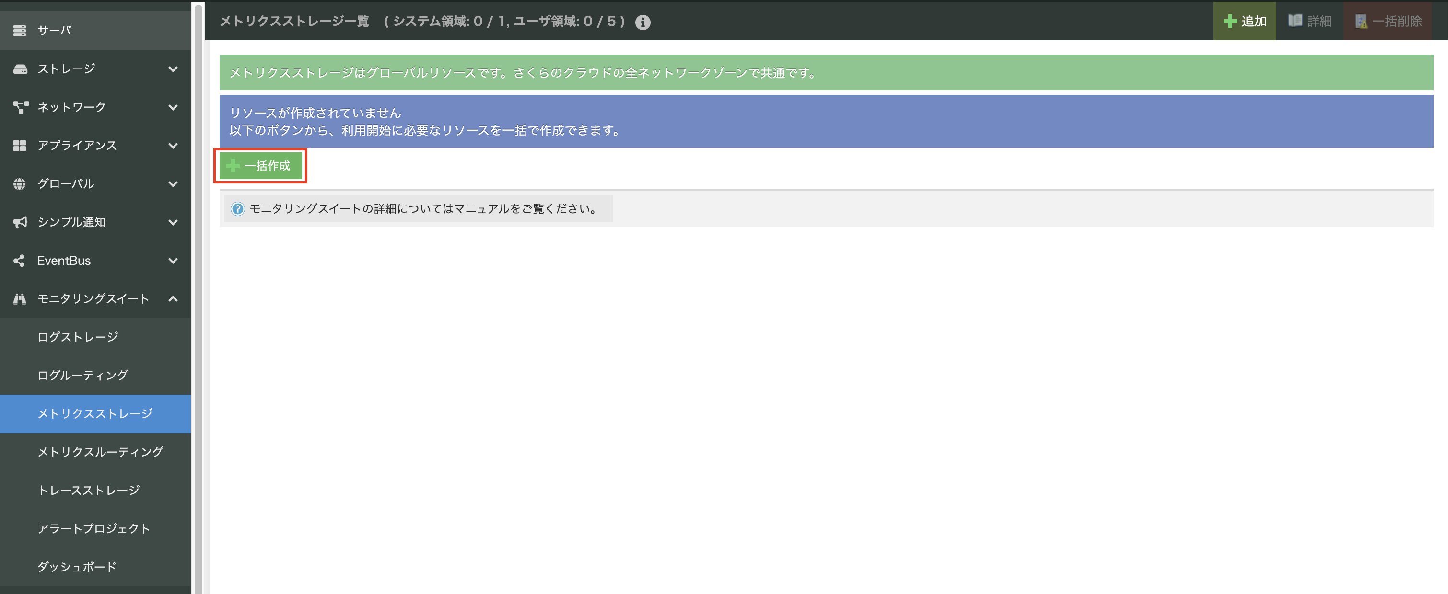Open ログストレージ in sidebar

click(95, 337)
